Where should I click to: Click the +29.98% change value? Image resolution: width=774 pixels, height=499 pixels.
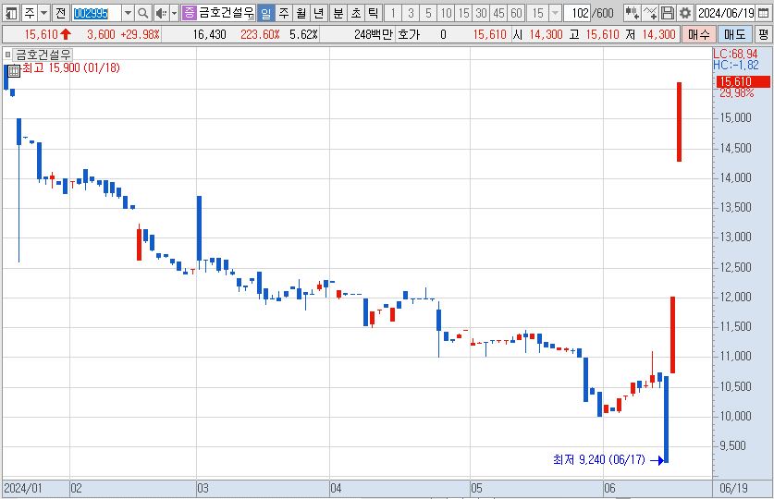(140, 34)
